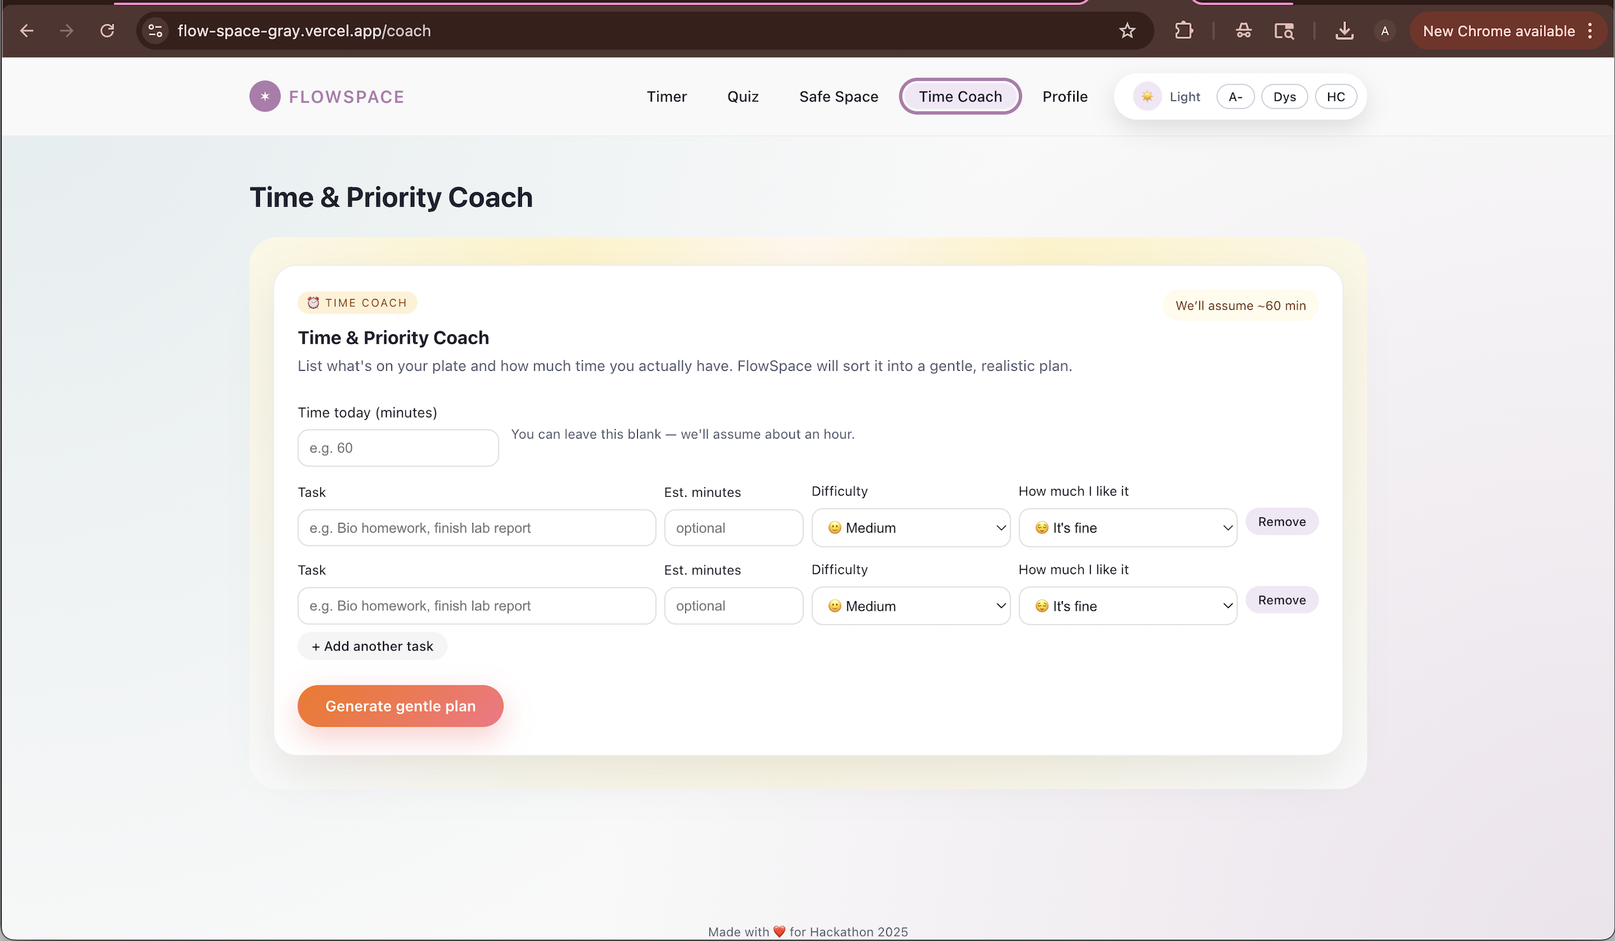Open first task's How much I like it dropdown
Viewport: 1615px width, 941px height.
pos(1126,528)
